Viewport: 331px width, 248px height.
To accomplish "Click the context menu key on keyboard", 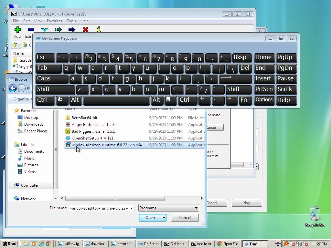I will pos(171,100).
